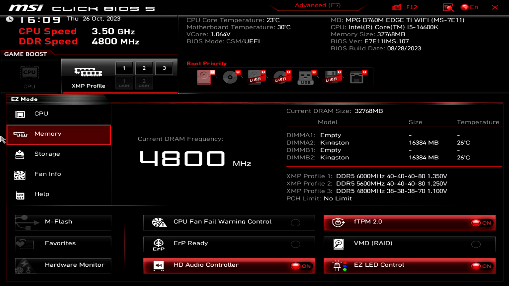Image resolution: width=509 pixels, height=286 pixels.
Task: Switch to Advanced mode (F7)
Action: 318,6
